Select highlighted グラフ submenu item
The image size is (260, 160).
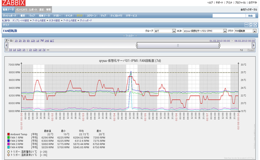click(79, 16)
